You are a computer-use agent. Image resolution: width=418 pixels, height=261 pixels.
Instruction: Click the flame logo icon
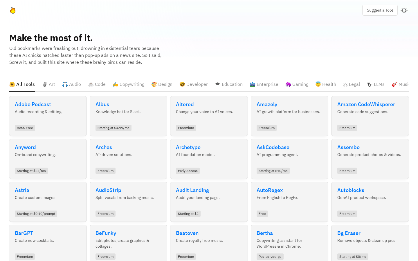13,10
